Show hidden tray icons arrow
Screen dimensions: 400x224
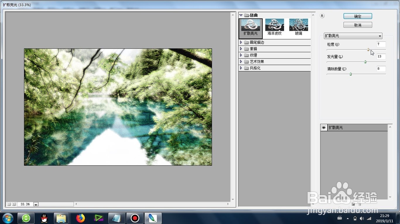(348, 218)
